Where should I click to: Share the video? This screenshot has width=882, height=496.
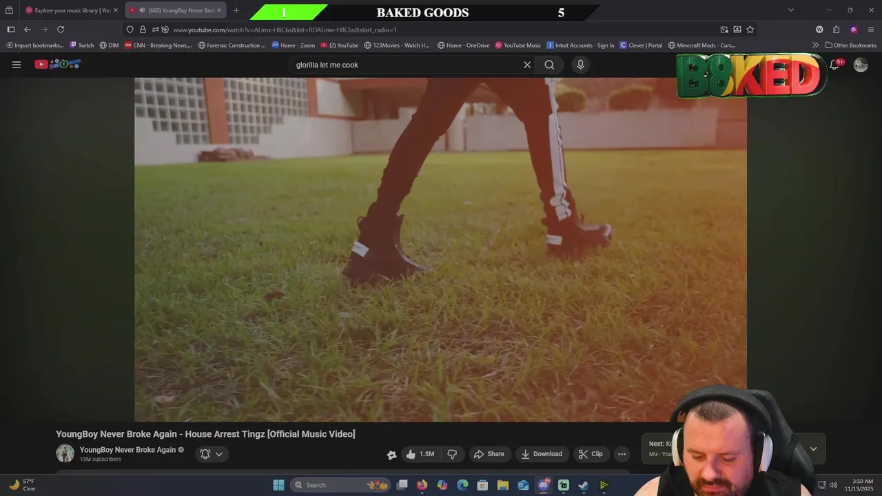click(489, 454)
